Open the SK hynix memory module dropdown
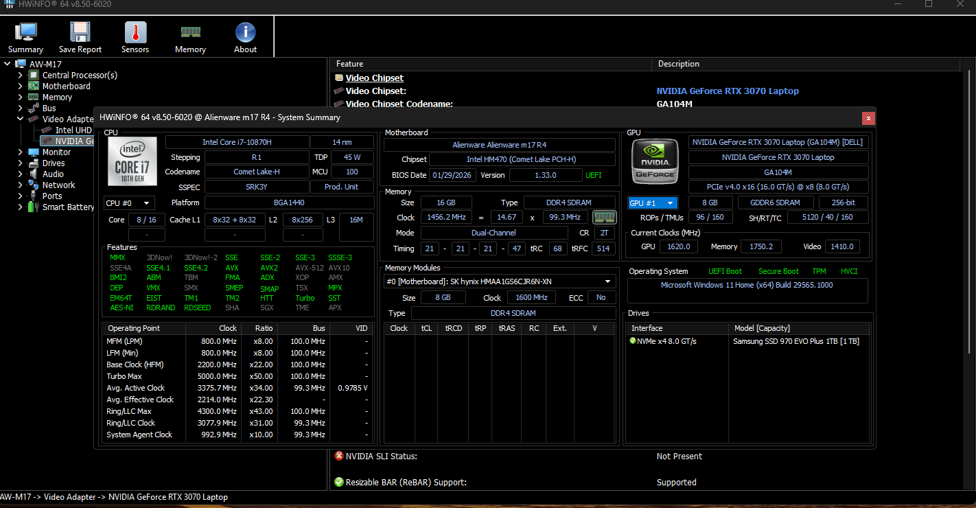The width and height of the screenshot is (976, 508). tap(500, 281)
